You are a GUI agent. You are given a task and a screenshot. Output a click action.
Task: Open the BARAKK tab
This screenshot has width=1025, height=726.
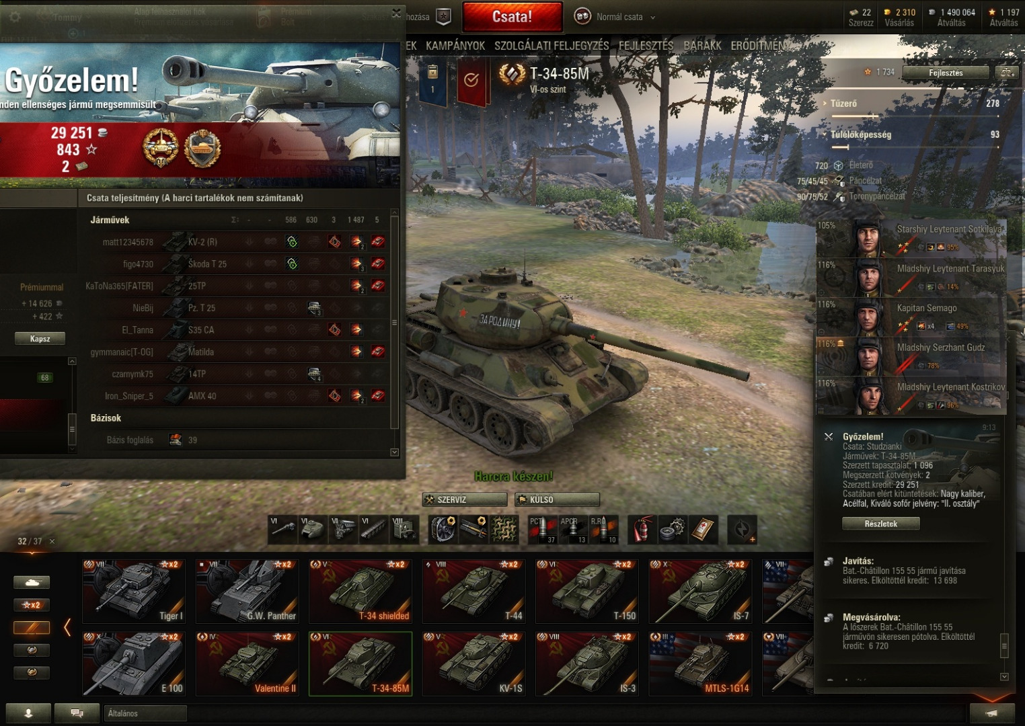point(702,46)
